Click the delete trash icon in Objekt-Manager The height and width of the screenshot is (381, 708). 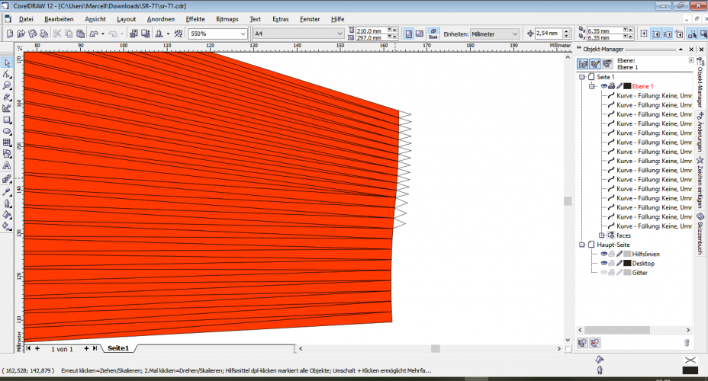[x=687, y=343]
